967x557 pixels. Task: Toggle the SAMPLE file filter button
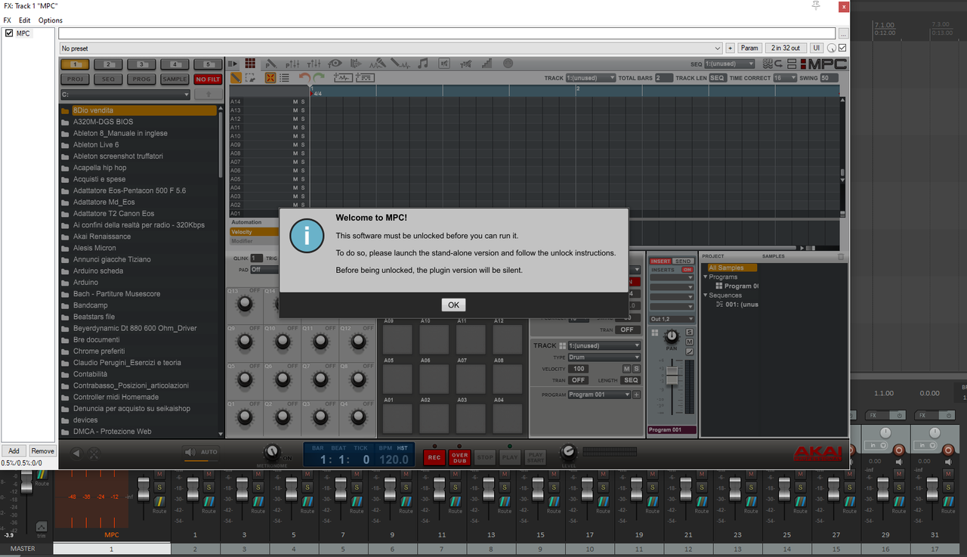(175, 79)
